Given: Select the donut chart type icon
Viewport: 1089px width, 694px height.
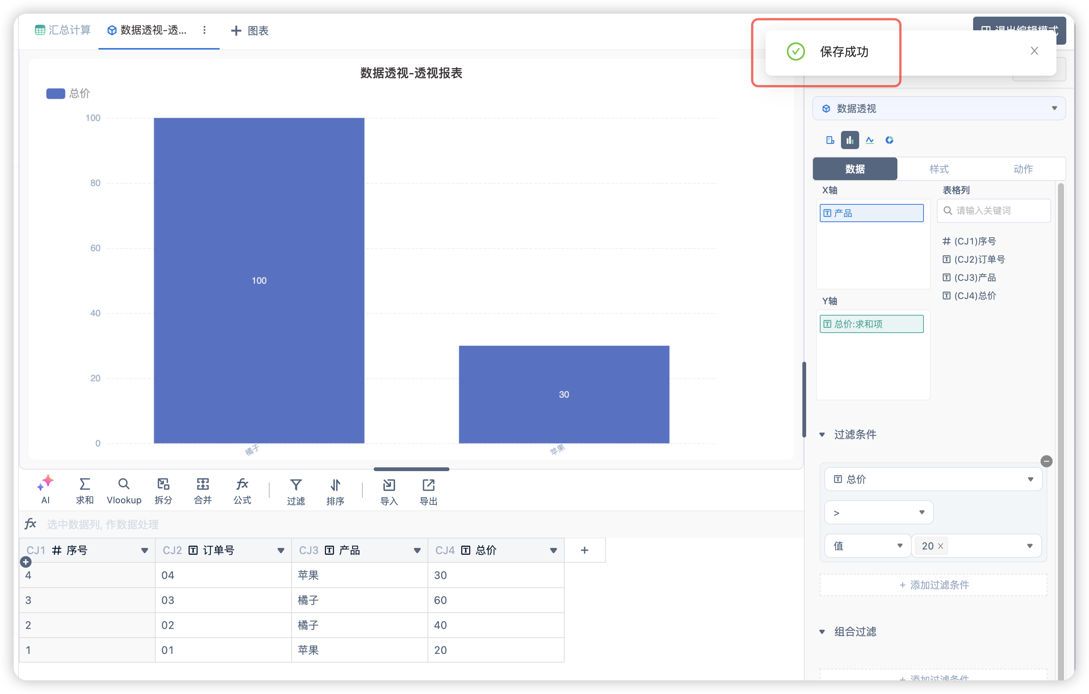Looking at the screenshot, I should coord(889,140).
